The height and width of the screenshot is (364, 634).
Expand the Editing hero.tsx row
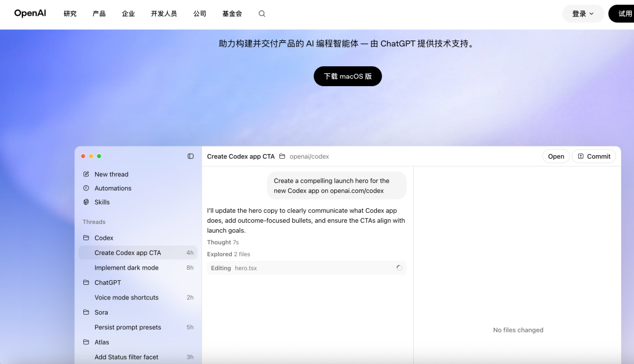click(306, 268)
